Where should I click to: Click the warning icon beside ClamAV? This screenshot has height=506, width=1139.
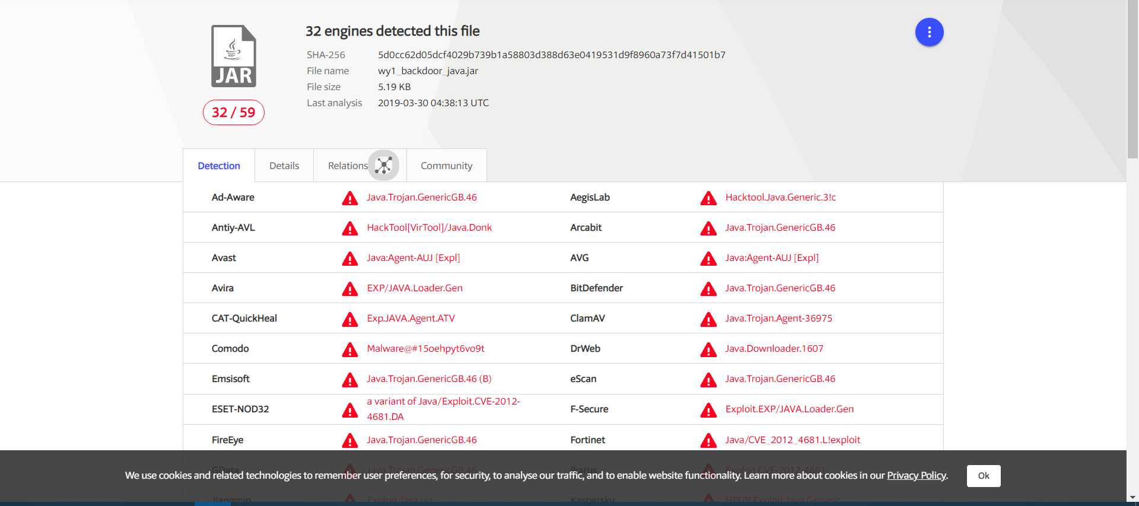click(x=708, y=319)
